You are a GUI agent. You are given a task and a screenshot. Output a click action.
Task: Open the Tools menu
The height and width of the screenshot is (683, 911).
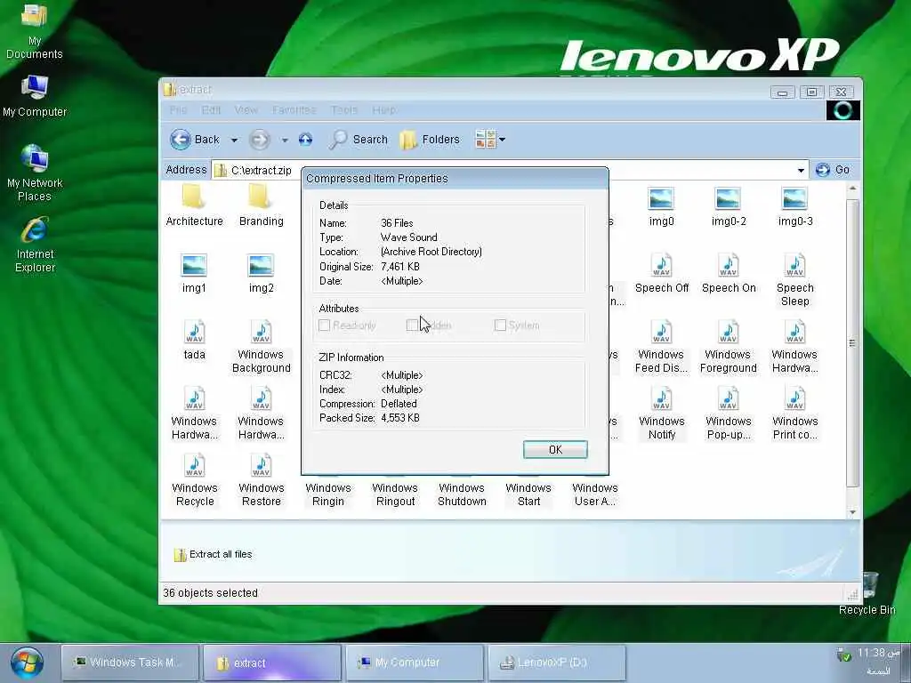click(x=344, y=109)
